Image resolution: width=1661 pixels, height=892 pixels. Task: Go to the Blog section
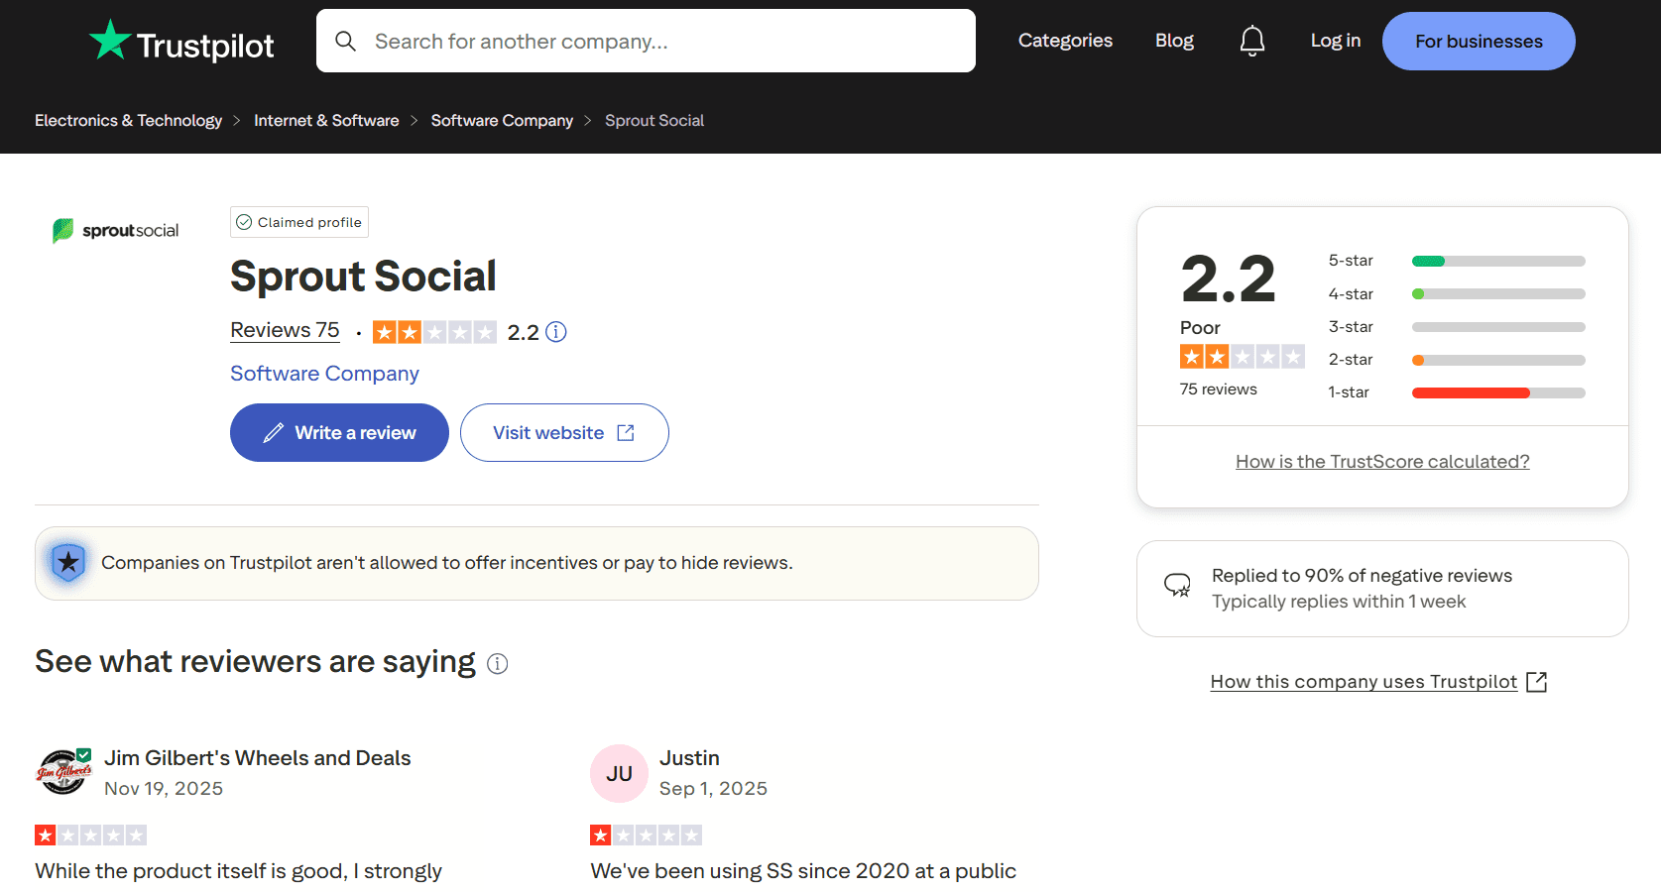[x=1174, y=40]
